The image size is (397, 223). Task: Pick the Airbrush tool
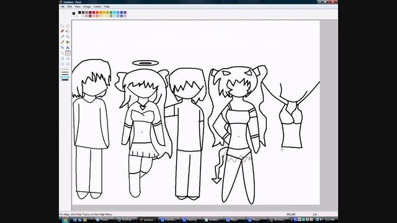pyautogui.click(x=62, y=48)
